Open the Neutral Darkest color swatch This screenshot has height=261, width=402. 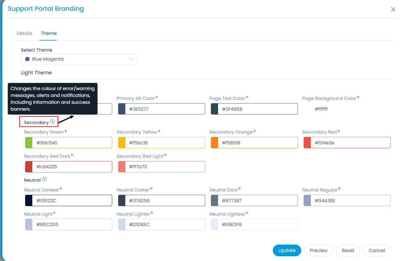(x=29, y=201)
